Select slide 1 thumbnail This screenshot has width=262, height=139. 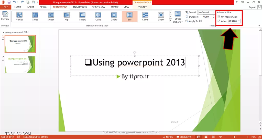tap(20, 44)
